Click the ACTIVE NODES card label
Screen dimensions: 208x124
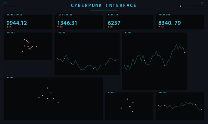tap(65, 15)
